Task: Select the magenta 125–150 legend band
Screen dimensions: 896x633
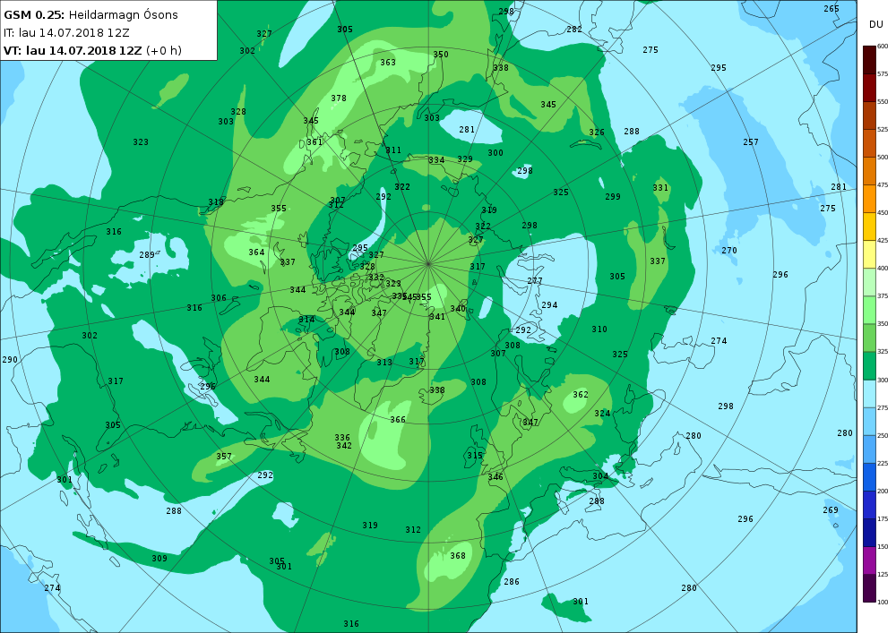Action: 869,560
